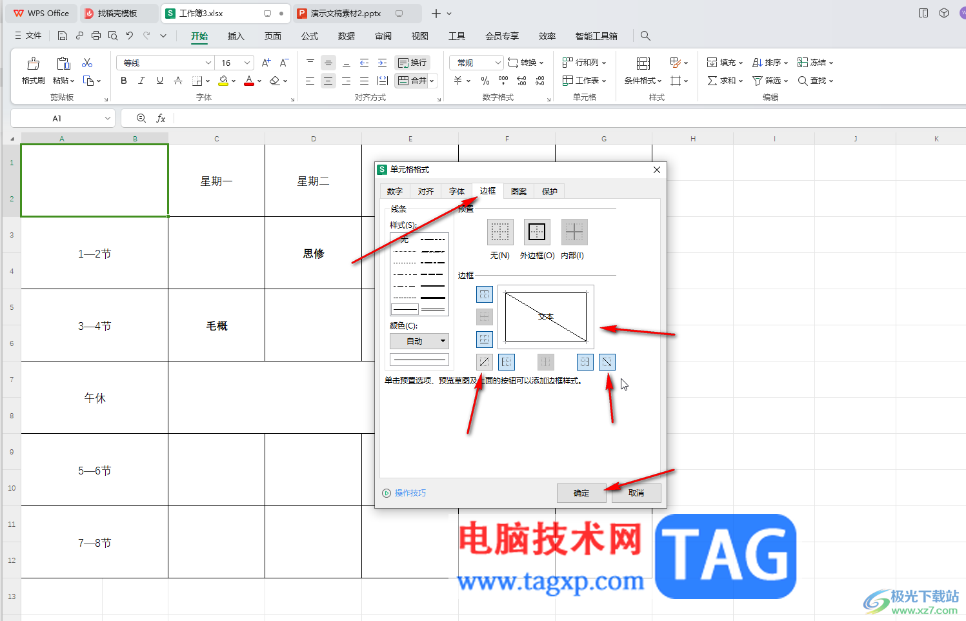Select the Inside (内部) border preset
The height and width of the screenshot is (621, 966).
[x=574, y=232]
